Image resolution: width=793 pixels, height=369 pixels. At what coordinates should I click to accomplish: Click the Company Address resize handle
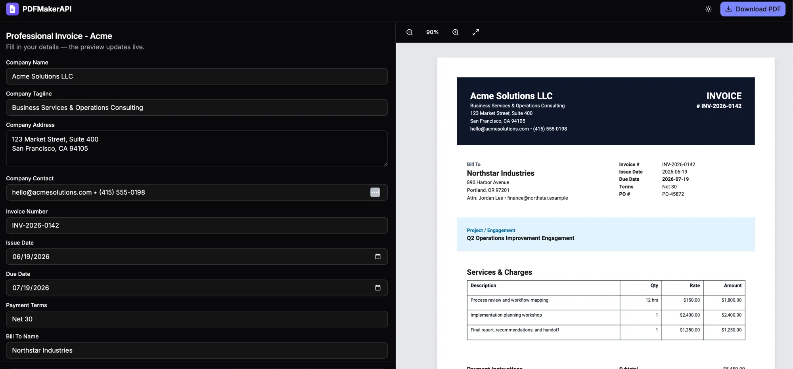point(385,164)
